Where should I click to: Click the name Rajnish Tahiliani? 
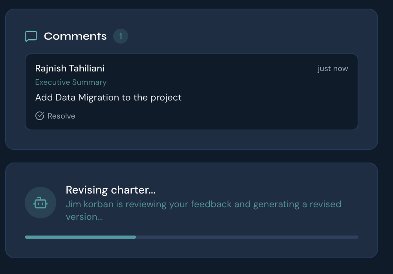[70, 68]
